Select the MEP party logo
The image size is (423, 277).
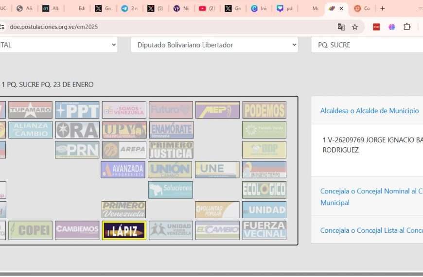217,110
